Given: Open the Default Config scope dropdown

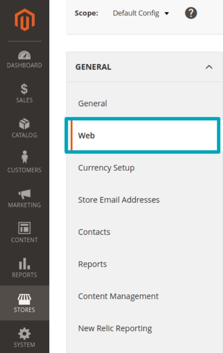Looking at the screenshot, I should (141, 13).
